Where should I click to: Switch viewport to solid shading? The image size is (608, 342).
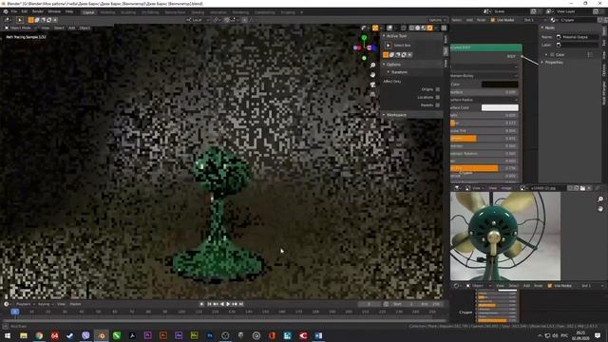[x=418, y=28]
